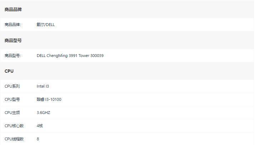Click the 商品品牌 section header
The image size is (258, 145).
pyautogui.click(x=13, y=10)
